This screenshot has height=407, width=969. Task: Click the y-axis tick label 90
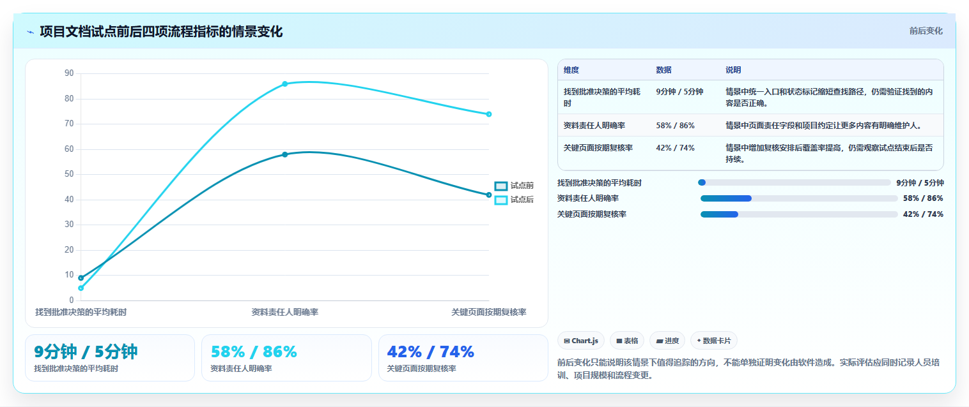click(x=69, y=73)
